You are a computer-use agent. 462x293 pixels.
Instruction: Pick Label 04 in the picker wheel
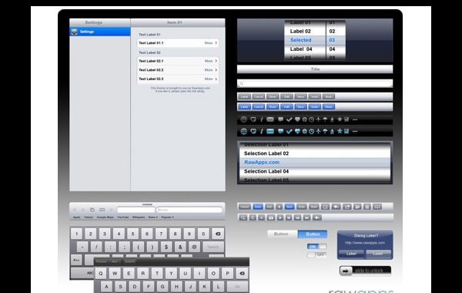(301, 49)
